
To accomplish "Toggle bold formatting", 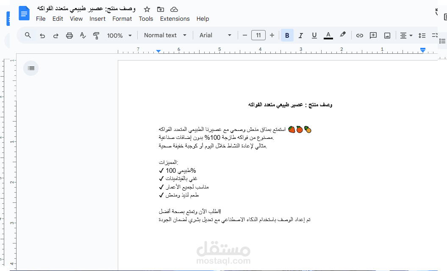I will (x=287, y=35).
